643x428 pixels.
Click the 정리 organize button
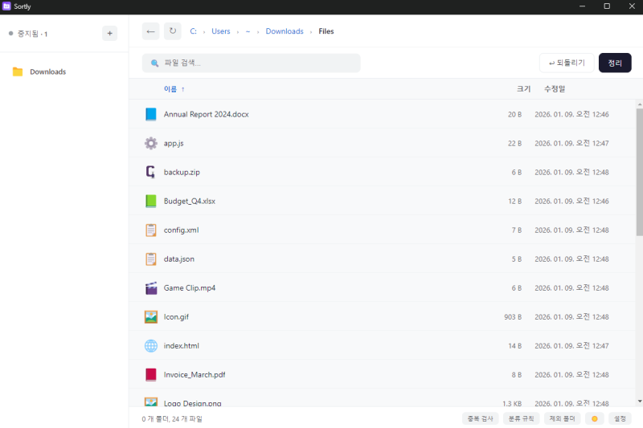615,63
